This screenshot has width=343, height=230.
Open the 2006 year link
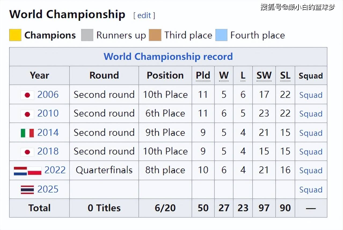coord(48,95)
